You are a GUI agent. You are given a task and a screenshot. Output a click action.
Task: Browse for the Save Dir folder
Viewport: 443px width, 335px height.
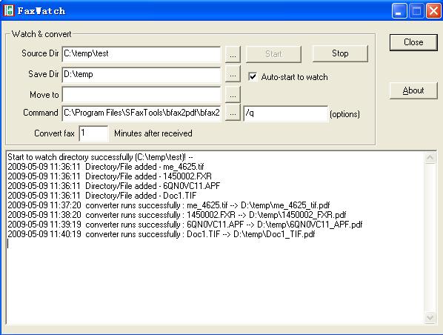click(x=233, y=75)
